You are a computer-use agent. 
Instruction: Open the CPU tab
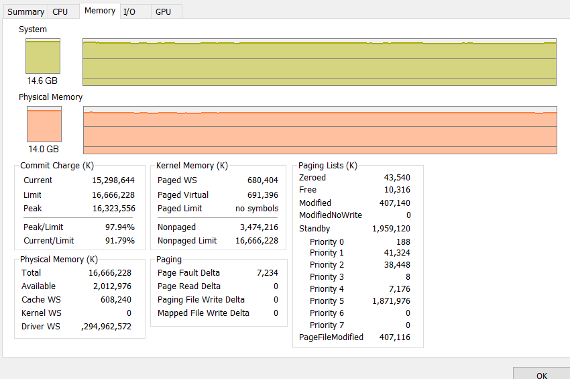pos(60,11)
